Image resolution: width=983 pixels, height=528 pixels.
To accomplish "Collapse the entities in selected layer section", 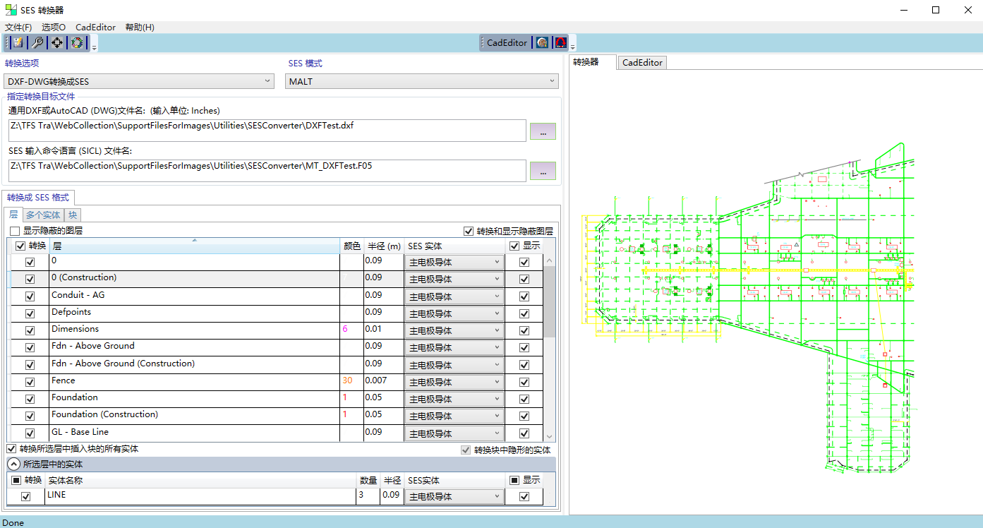I will pyautogui.click(x=13, y=464).
